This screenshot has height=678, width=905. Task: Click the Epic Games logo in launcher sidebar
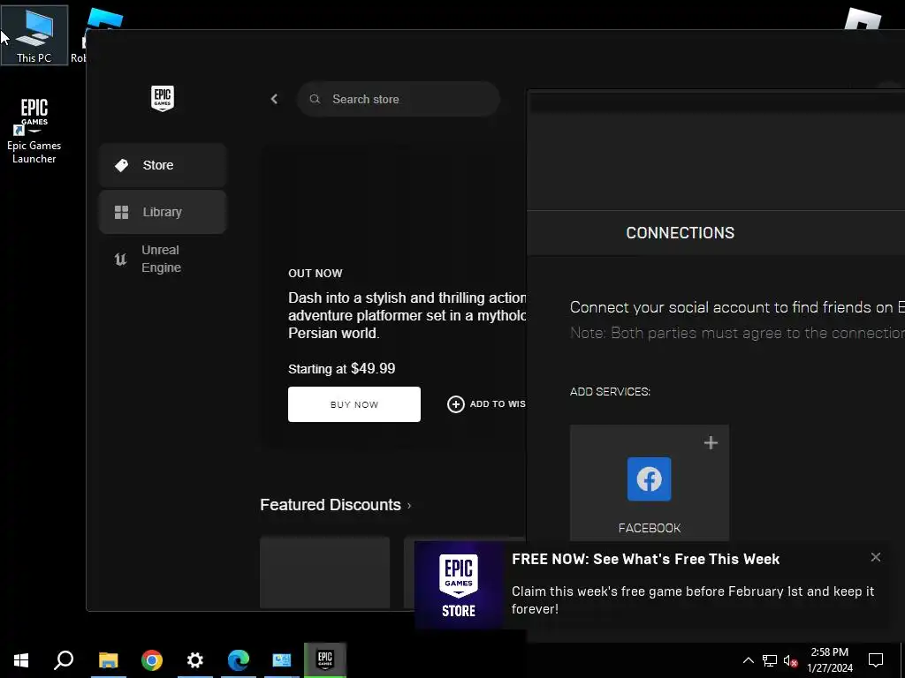[163, 99]
